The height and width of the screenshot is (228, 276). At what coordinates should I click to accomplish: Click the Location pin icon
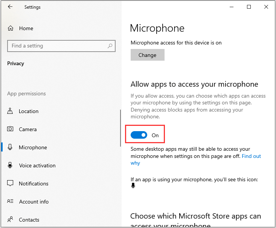pos(10,111)
